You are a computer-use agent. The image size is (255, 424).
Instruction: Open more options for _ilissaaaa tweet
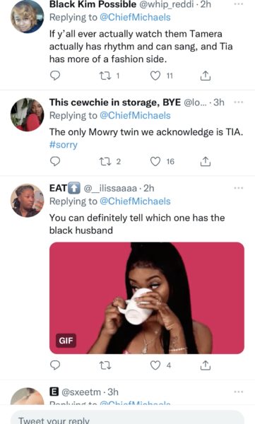pos(238,188)
